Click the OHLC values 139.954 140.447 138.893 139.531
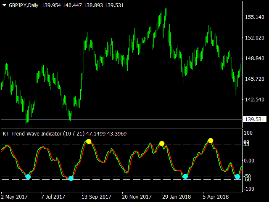Viewport: 269px width, 202px height. [x=82, y=5]
